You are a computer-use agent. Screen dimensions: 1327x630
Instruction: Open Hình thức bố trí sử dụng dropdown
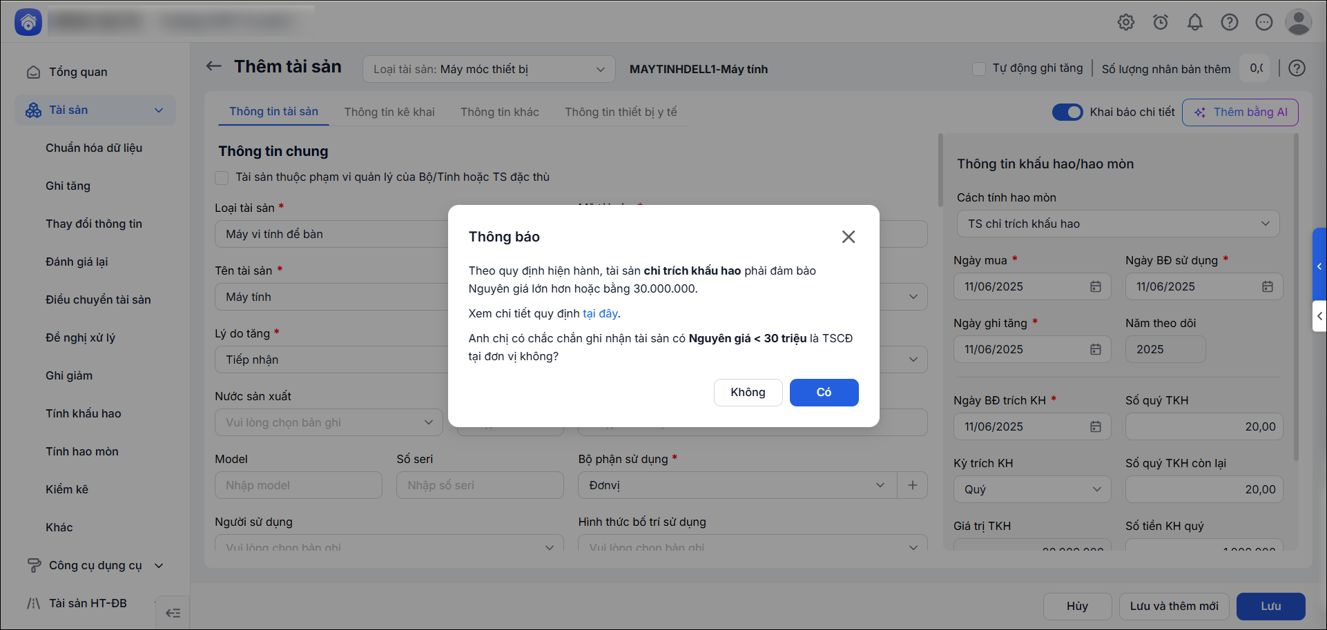pyautogui.click(x=753, y=544)
